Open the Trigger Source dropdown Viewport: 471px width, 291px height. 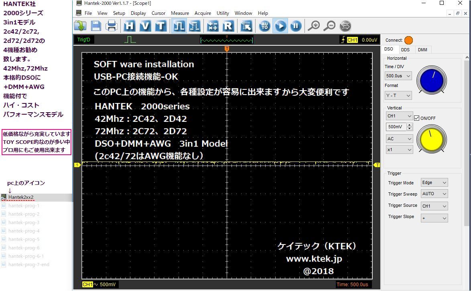coord(434,206)
